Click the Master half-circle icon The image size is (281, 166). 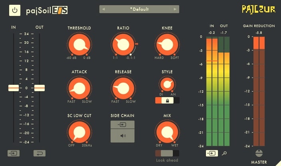[x=259, y=153]
